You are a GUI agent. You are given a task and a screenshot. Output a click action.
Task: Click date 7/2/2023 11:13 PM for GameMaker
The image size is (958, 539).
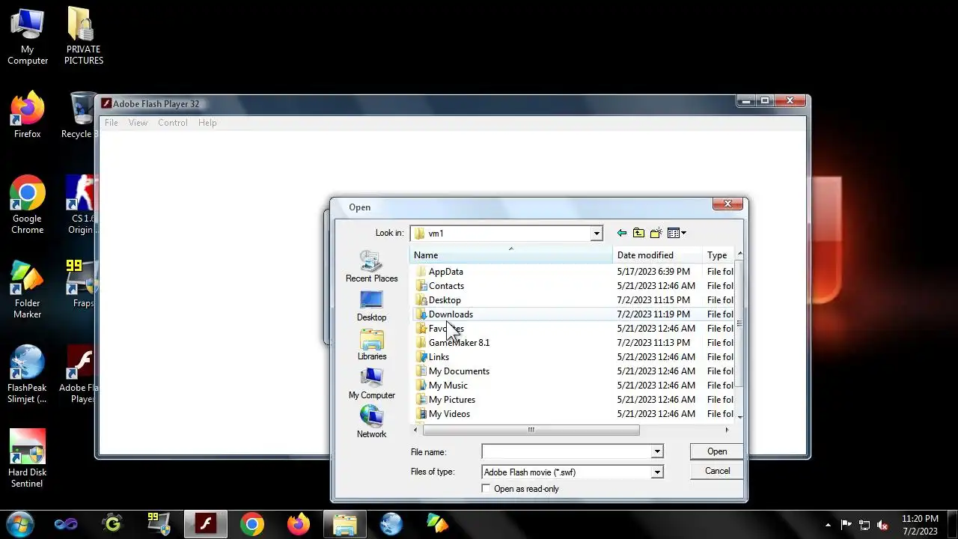pyautogui.click(x=653, y=343)
